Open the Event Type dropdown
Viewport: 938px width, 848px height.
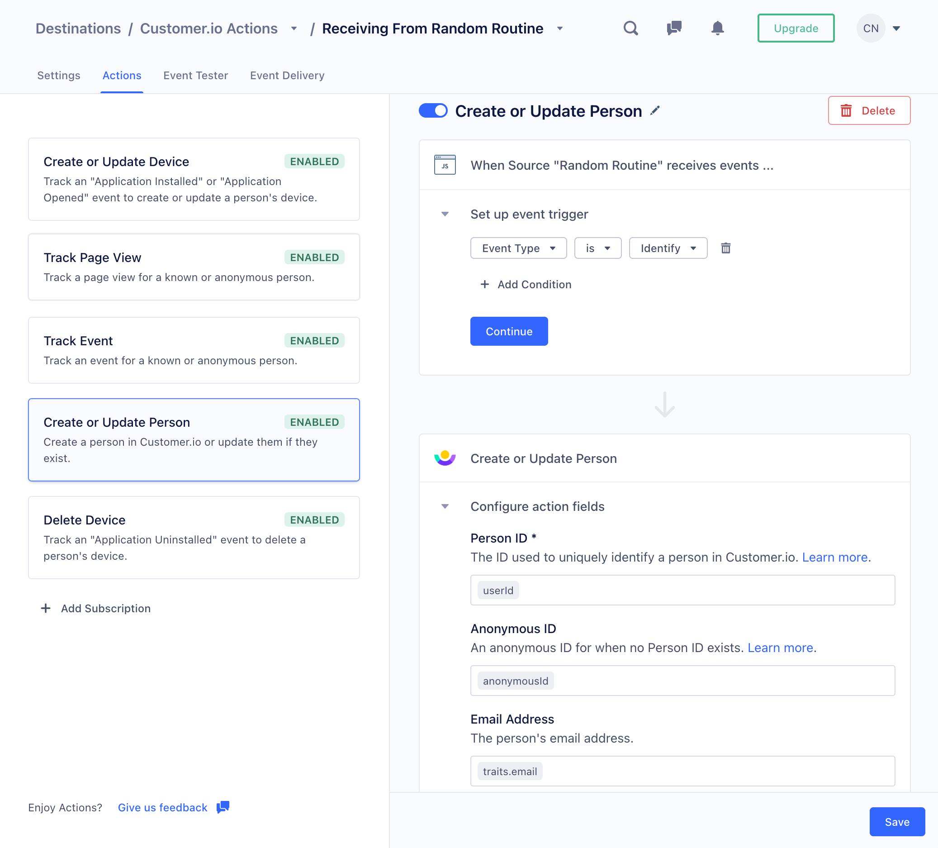tap(518, 248)
